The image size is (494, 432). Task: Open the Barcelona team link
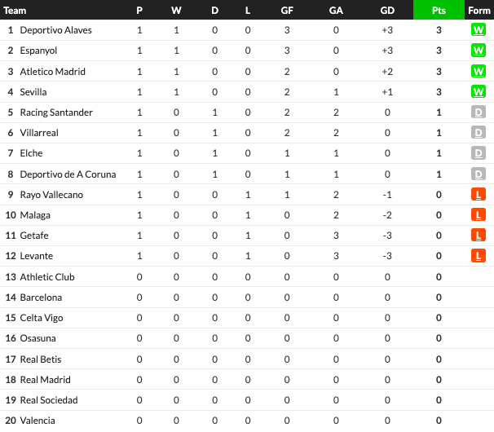(x=41, y=298)
